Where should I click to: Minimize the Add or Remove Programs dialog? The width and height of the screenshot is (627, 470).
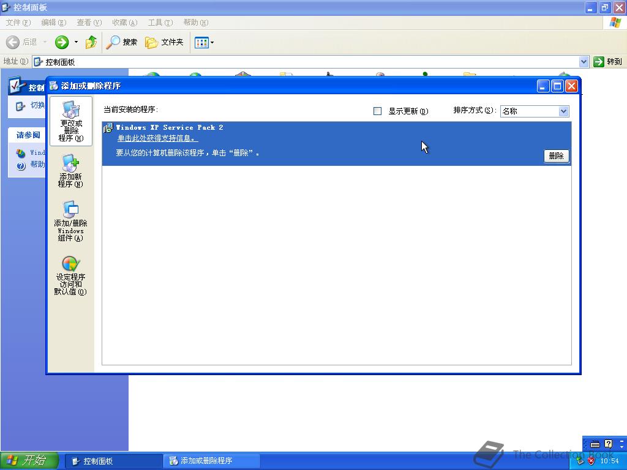click(x=543, y=86)
